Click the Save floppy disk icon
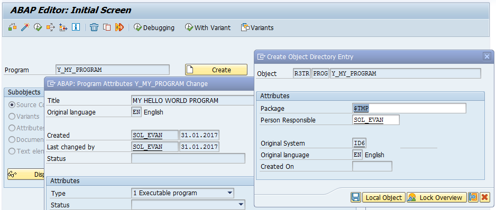 pyautogui.click(x=356, y=197)
